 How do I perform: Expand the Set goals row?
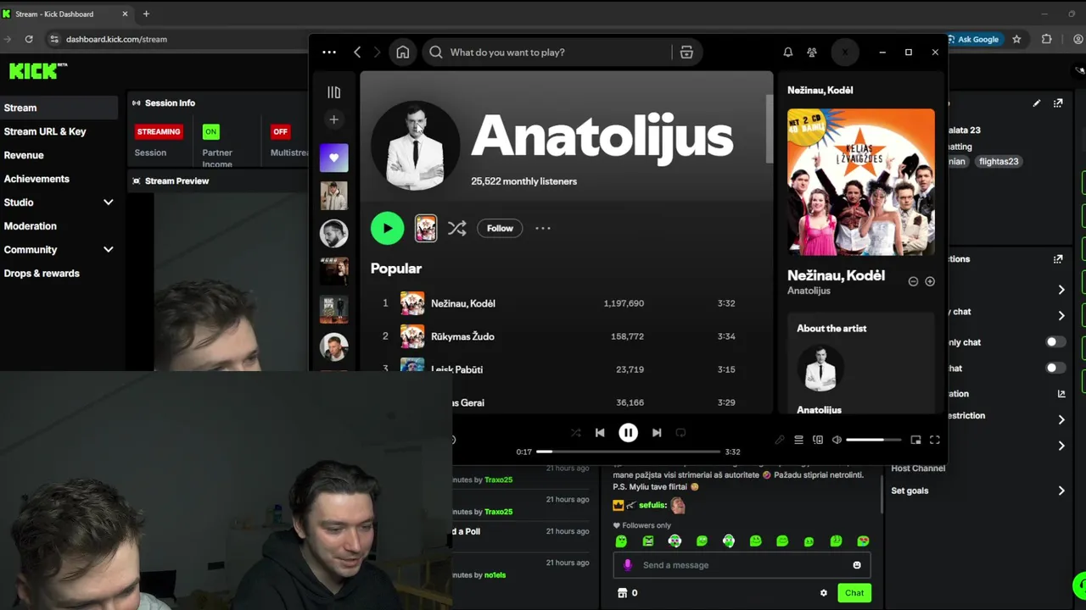click(x=1061, y=491)
